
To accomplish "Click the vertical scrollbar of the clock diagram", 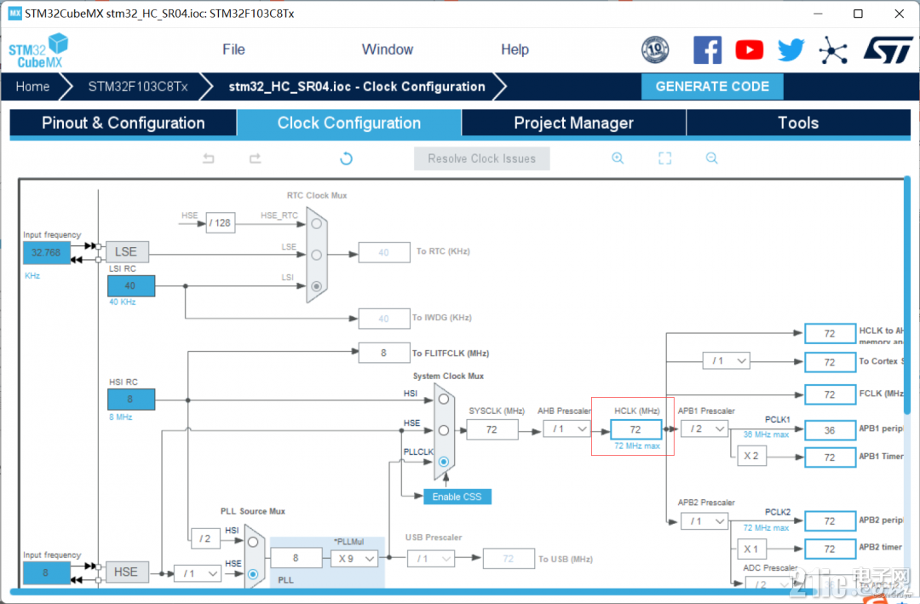I will pyautogui.click(x=907, y=294).
